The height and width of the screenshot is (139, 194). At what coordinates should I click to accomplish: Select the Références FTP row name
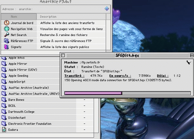coord(22,41)
